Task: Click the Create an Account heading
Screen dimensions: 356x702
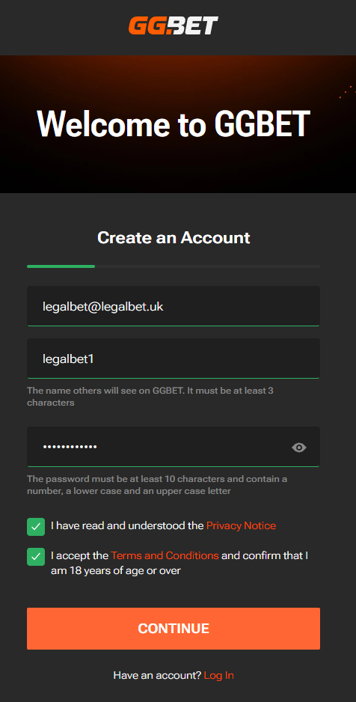Action: click(174, 238)
